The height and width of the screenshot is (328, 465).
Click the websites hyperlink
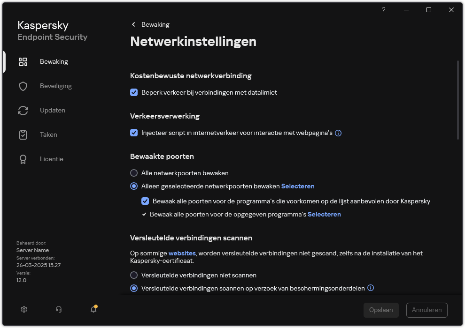(182, 253)
